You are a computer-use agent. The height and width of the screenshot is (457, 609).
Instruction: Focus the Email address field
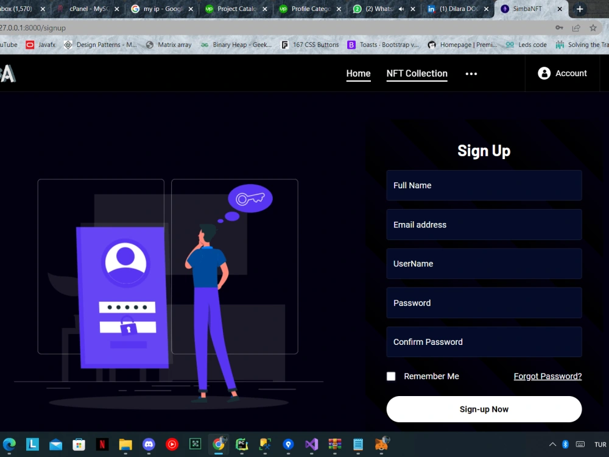tap(484, 225)
